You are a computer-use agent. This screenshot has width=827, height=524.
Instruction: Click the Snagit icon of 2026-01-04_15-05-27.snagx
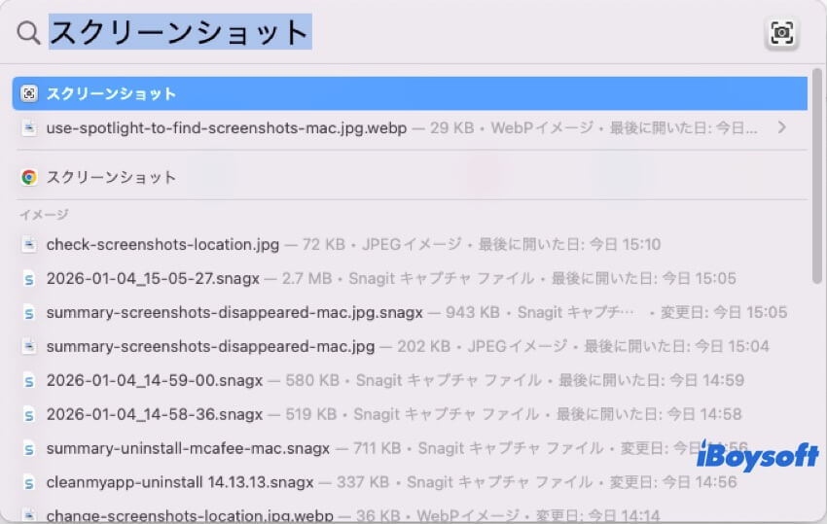[x=29, y=278]
